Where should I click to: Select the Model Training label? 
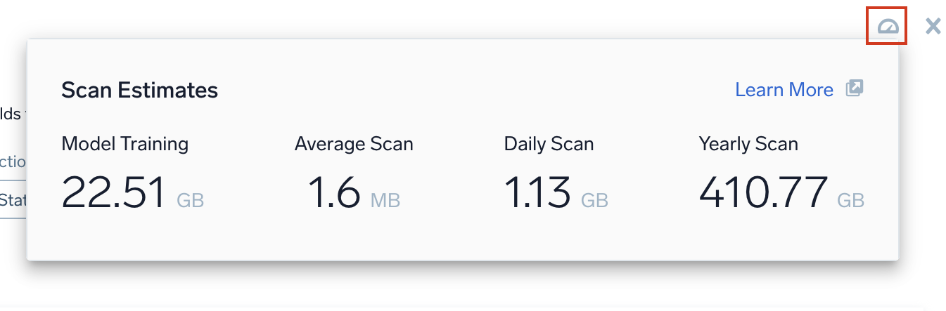point(125,144)
